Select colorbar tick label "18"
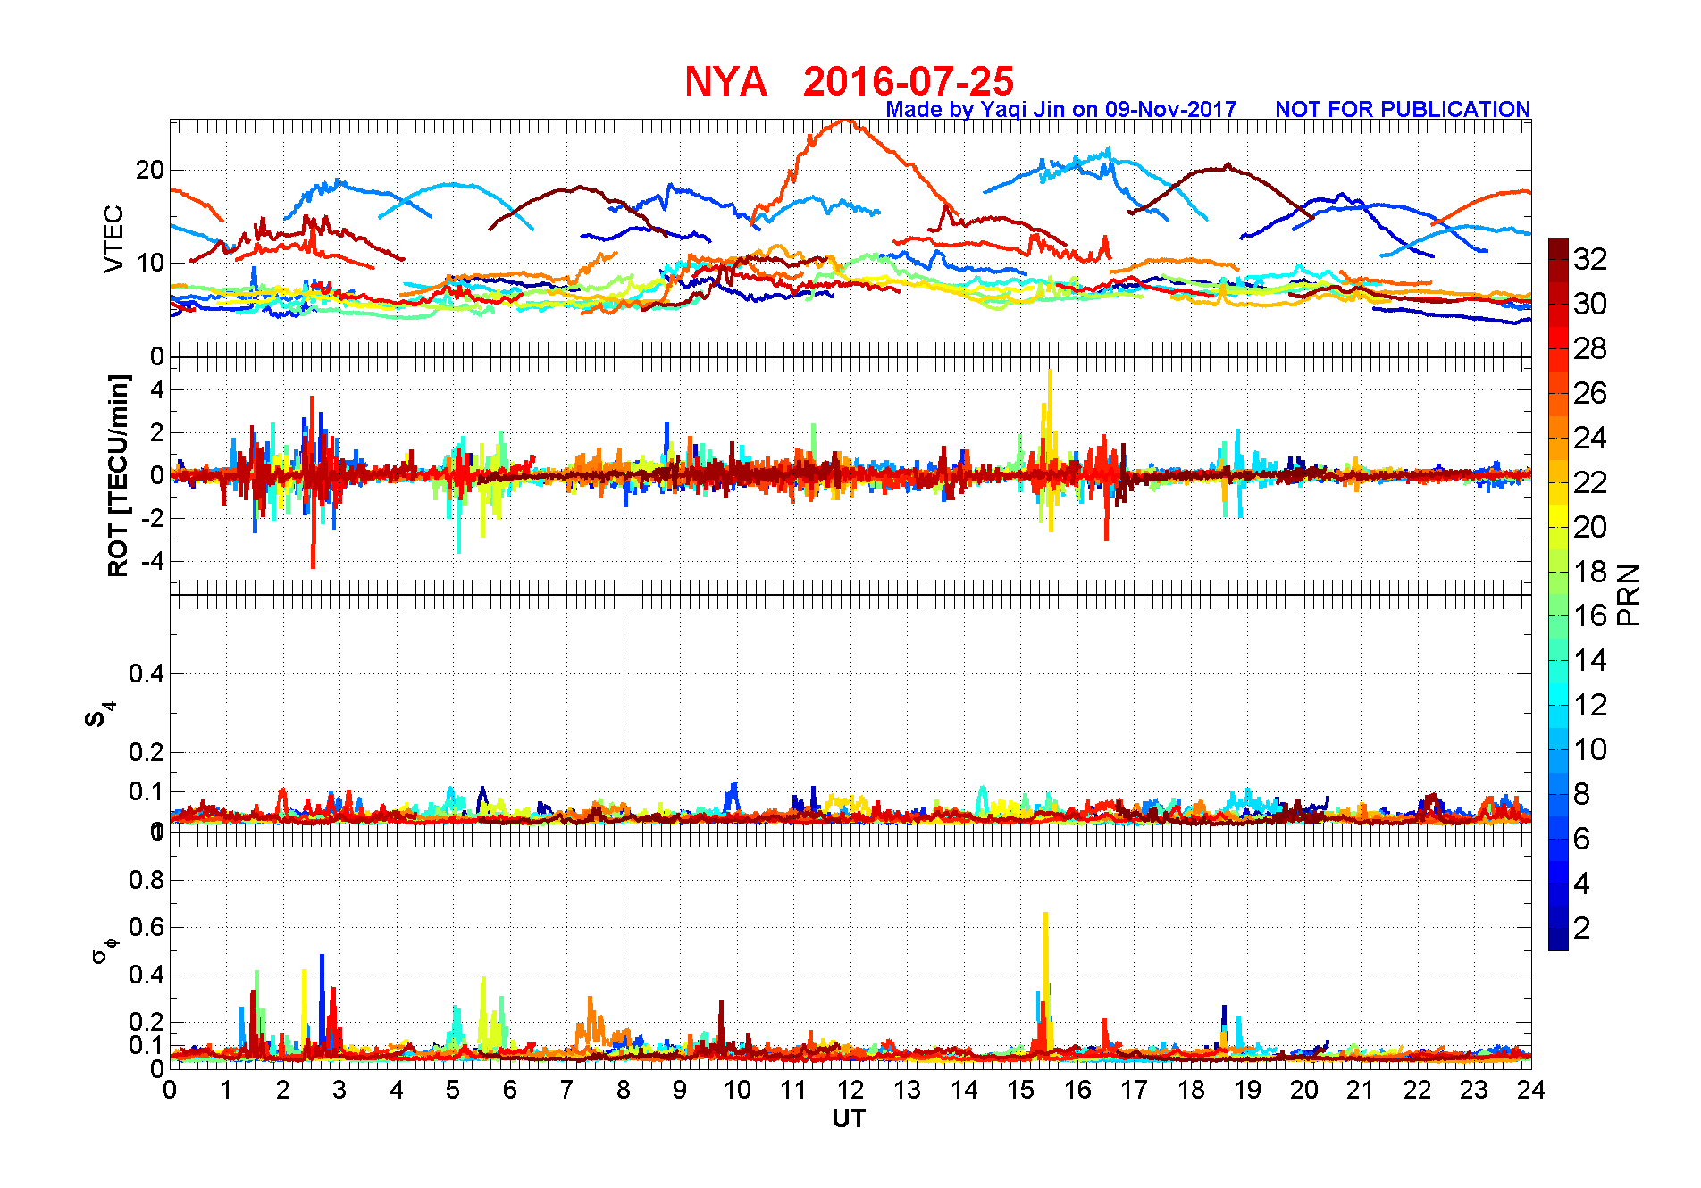The image size is (1701, 1188). pyautogui.click(x=1590, y=572)
